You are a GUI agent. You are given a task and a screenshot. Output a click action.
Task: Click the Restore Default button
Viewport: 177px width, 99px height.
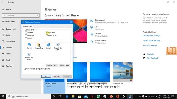pyautogui.click(x=64, y=65)
